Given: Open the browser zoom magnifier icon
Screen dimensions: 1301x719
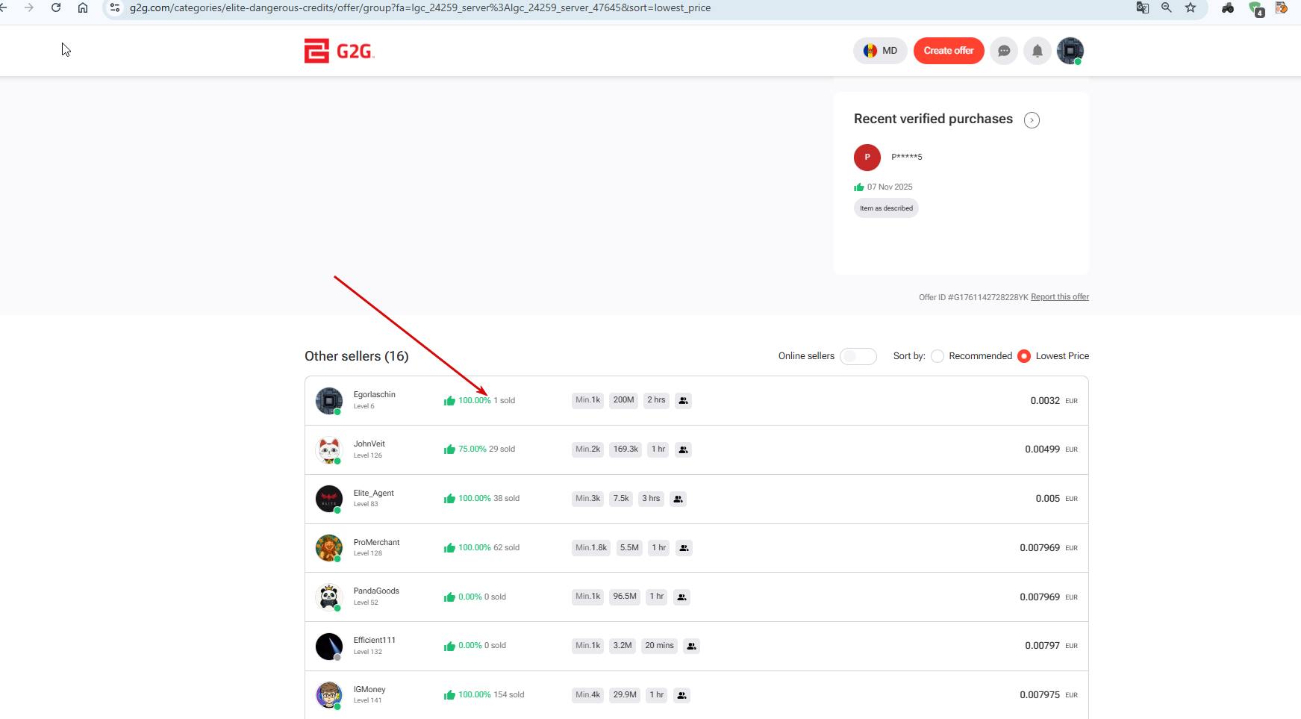Looking at the screenshot, I should (x=1167, y=7).
